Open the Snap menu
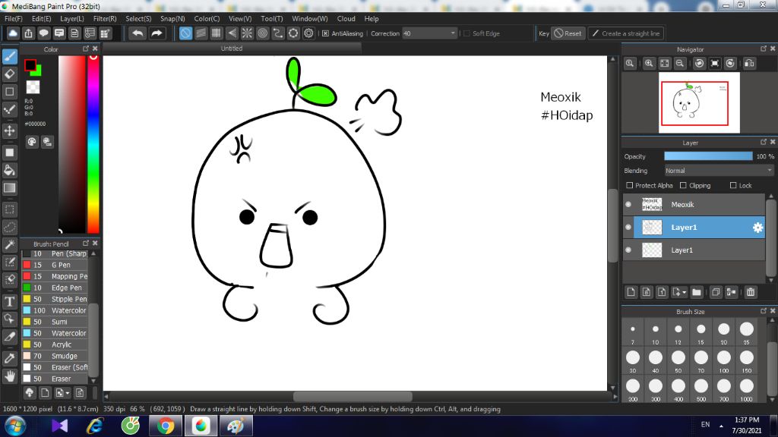The width and height of the screenshot is (778, 437). 172,19
